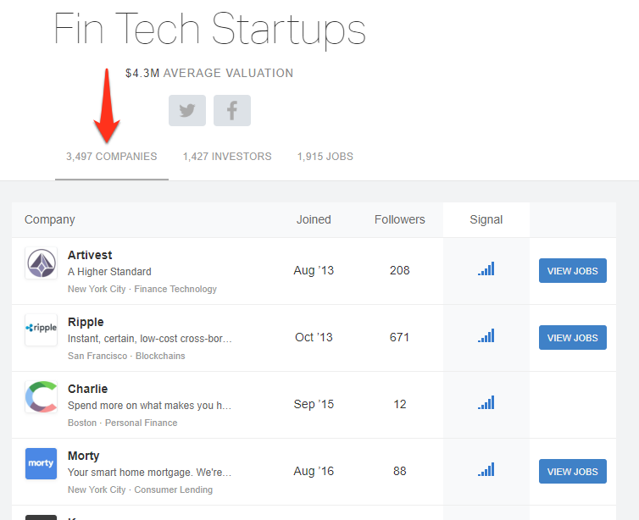This screenshot has width=639, height=520.
Task: Open the Ripple company logo
Action: (x=42, y=329)
